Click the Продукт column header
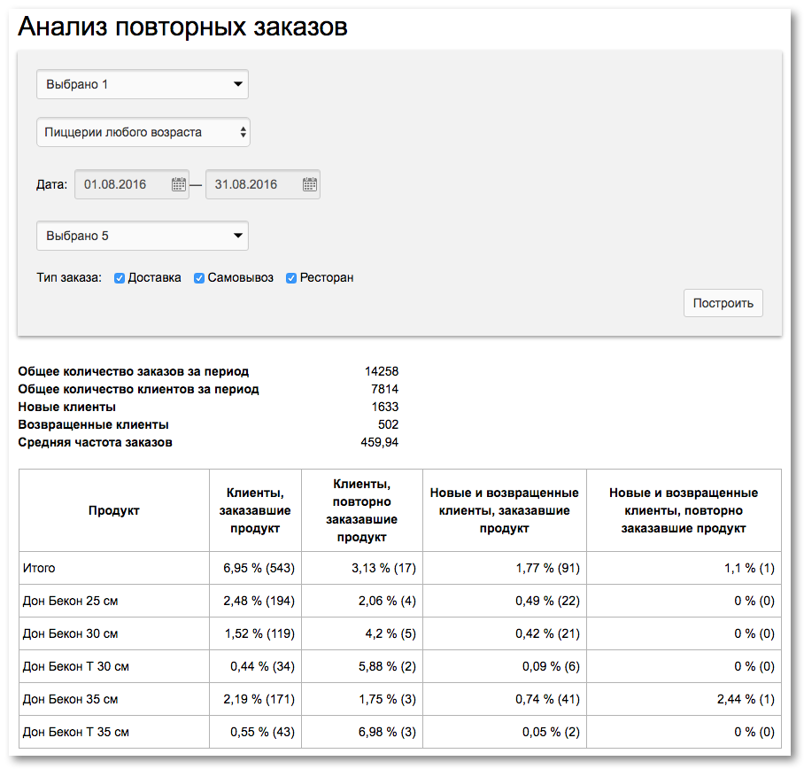 click(x=114, y=510)
